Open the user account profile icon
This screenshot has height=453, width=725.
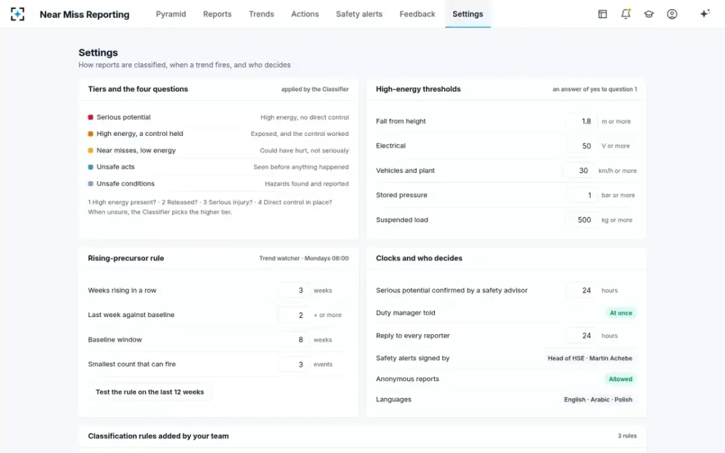(x=672, y=14)
